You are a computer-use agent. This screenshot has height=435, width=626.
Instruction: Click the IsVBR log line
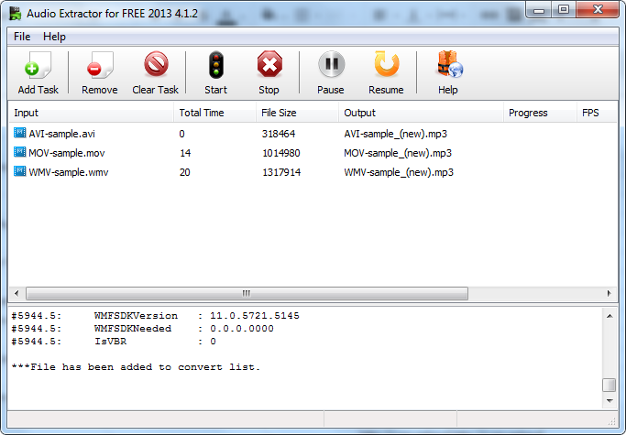pyautogui.click(x=114, y=342)
